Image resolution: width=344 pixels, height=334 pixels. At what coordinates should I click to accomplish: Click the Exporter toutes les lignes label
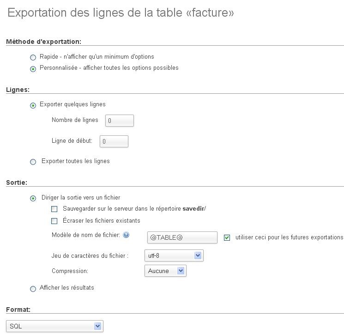coord(75,161)
